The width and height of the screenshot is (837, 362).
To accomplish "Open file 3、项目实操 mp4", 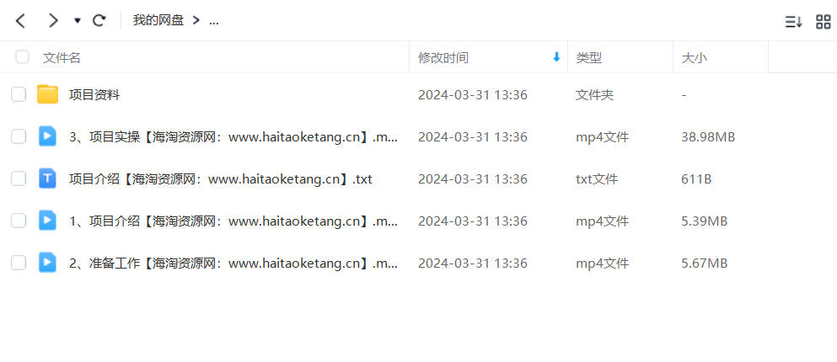I will 233,137.
